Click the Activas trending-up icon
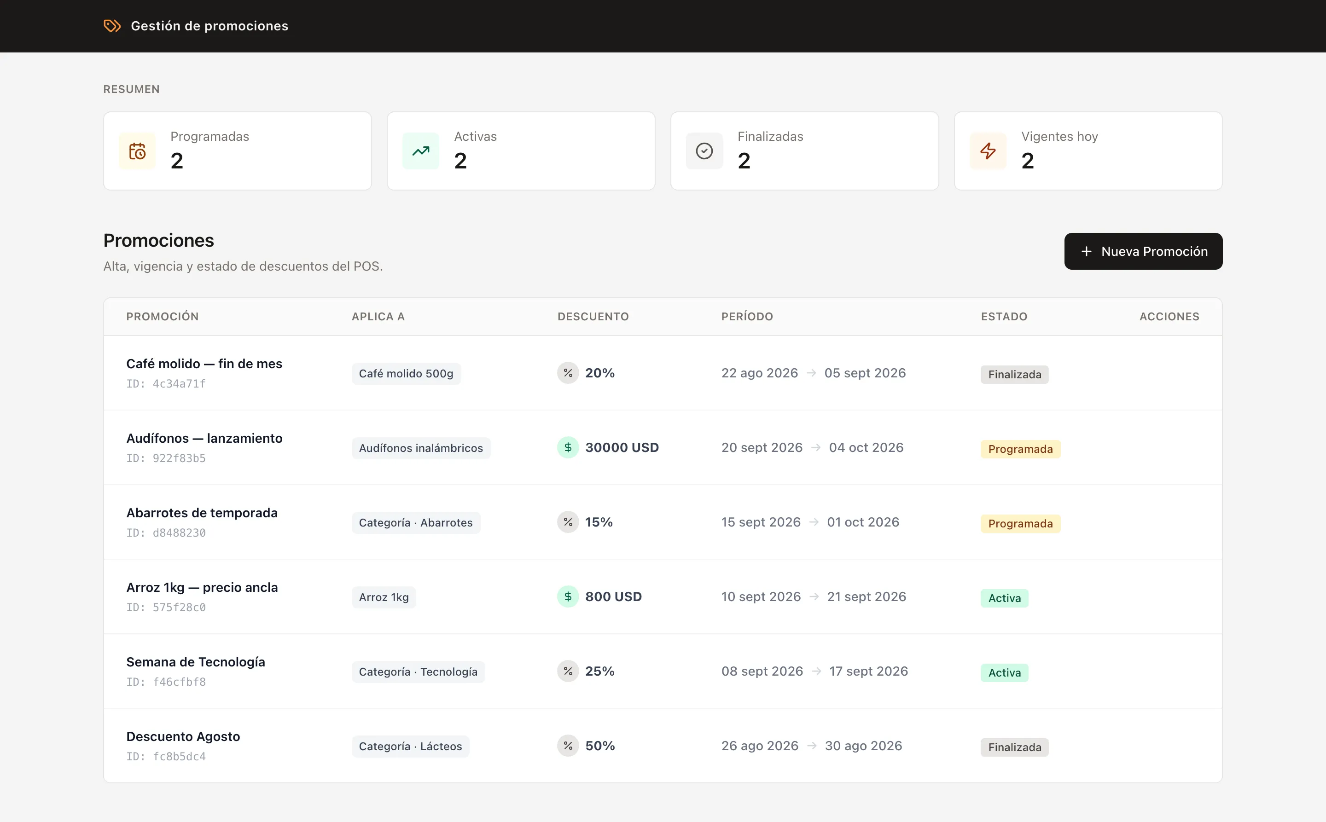 point(421,151)
